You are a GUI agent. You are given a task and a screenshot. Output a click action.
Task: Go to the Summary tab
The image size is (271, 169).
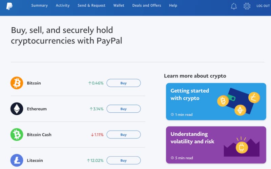39,6
